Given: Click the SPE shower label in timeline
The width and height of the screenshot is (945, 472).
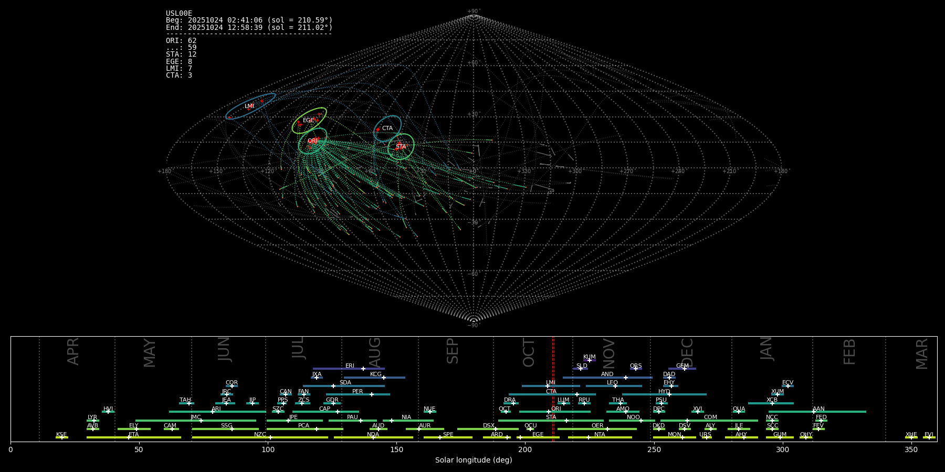Looking at the screenshot, I should point(448,435).
